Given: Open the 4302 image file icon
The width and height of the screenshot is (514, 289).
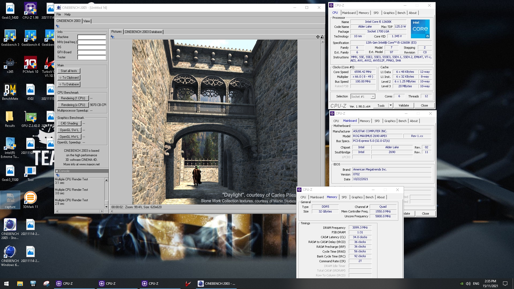Looking at the screenshot, I should pos(31,92).
